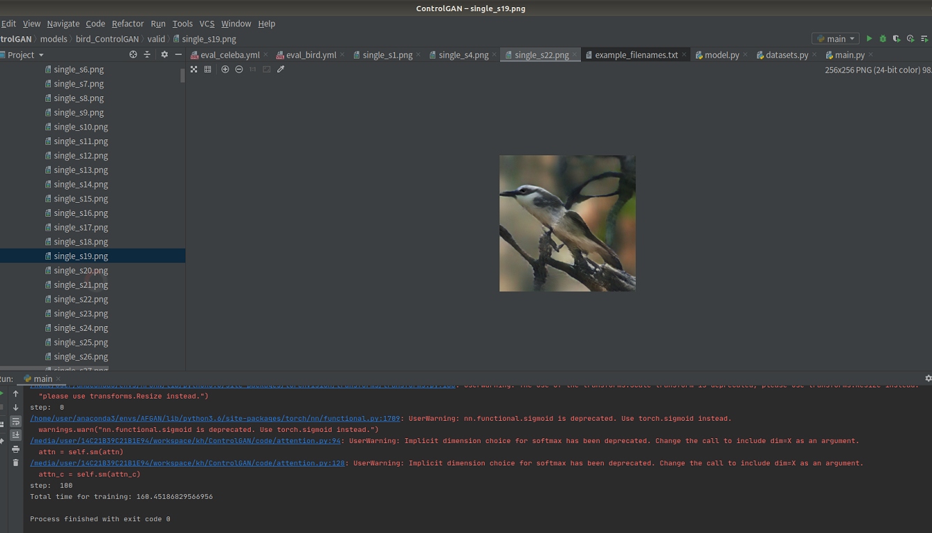Toggle the transparency chessboard in image viewer
Screen dimensions: 932x533
pos(194,69)
